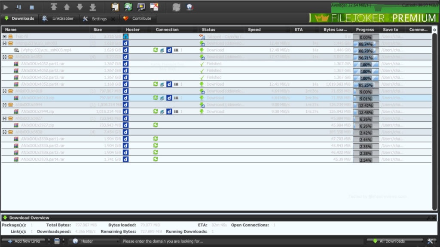This screenshot has width=440, height=247.
Task: Move selection to bottom of list
Action: coord(93,7)
